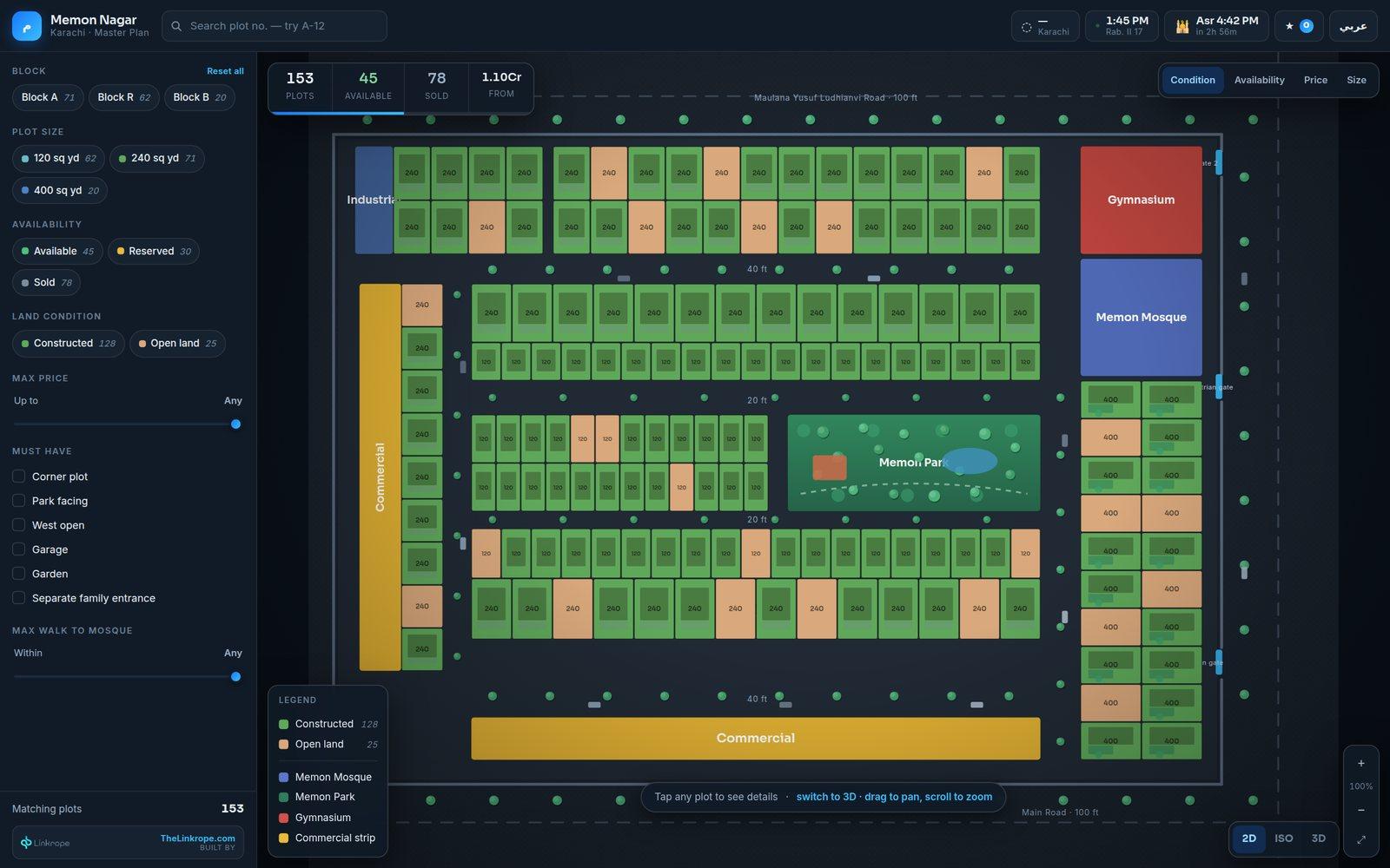Viewport: 1390px width, 868px height.
Task: Click the Reset all link
Action: point(225,71)
